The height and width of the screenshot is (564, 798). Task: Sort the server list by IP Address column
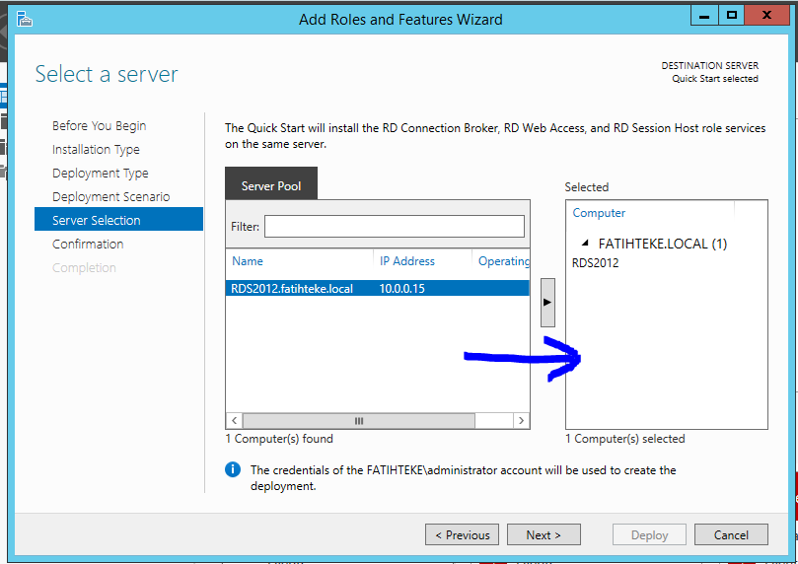coord(407,261)
